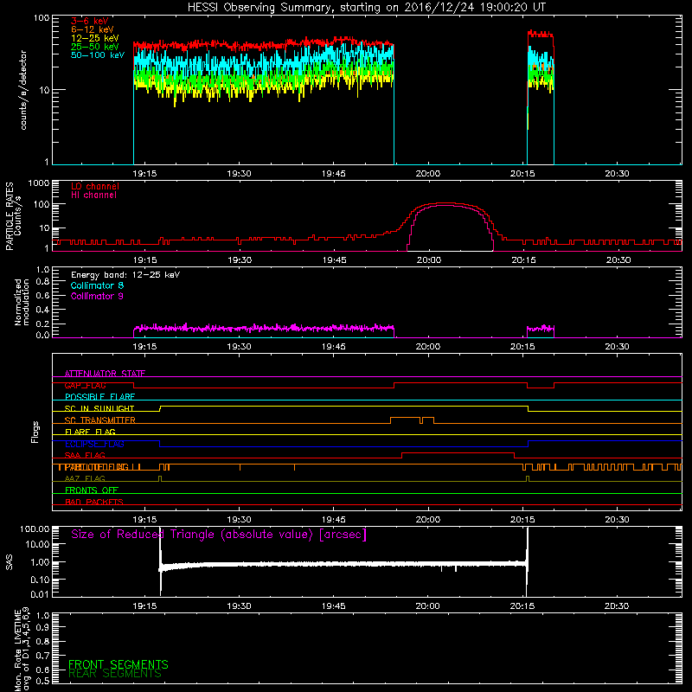Click the 0.6 y-axis value in modulation panel
Viewport: 692px width, 692px height.
coord(42,296)
